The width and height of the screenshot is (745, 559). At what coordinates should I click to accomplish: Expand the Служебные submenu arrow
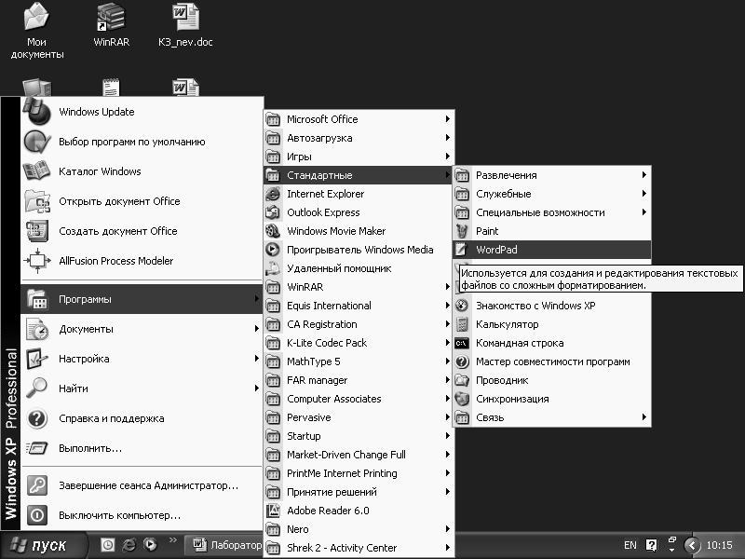644,194
